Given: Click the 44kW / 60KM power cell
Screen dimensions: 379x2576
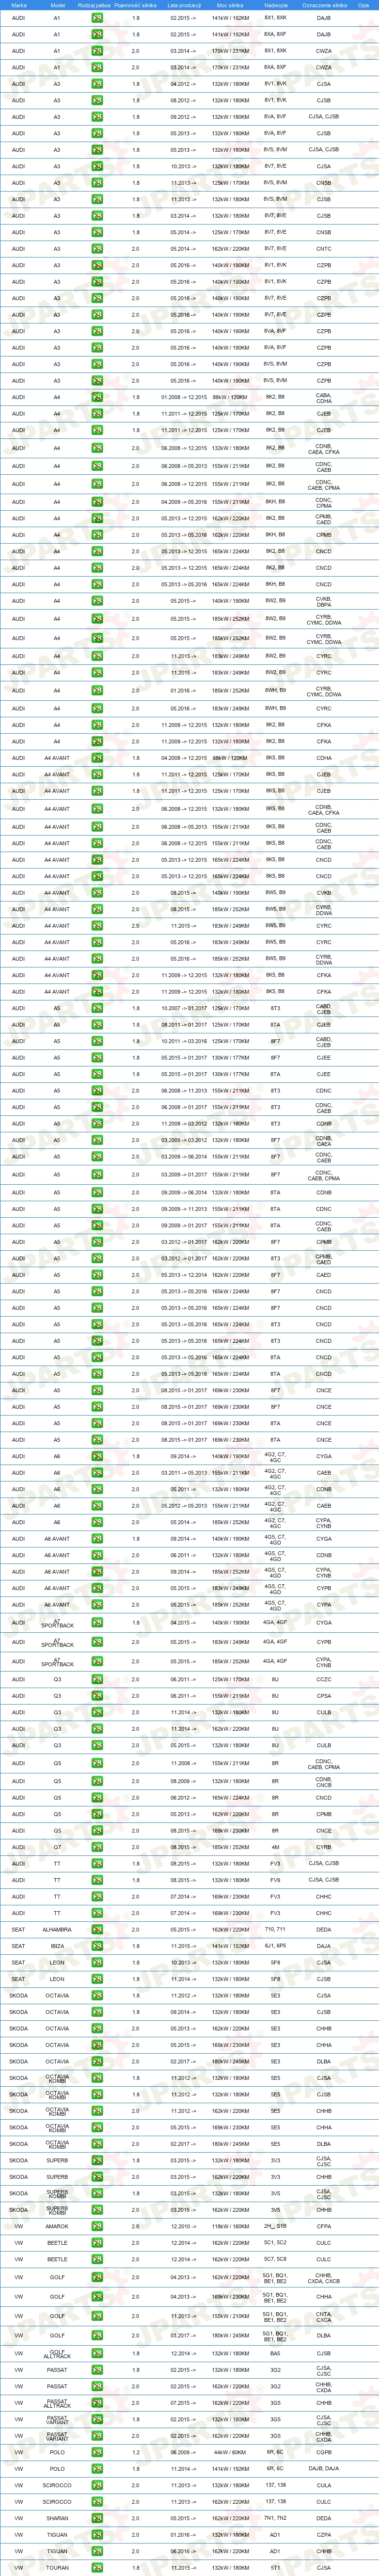Looking at the screenshot, I should pos(230,2452).
